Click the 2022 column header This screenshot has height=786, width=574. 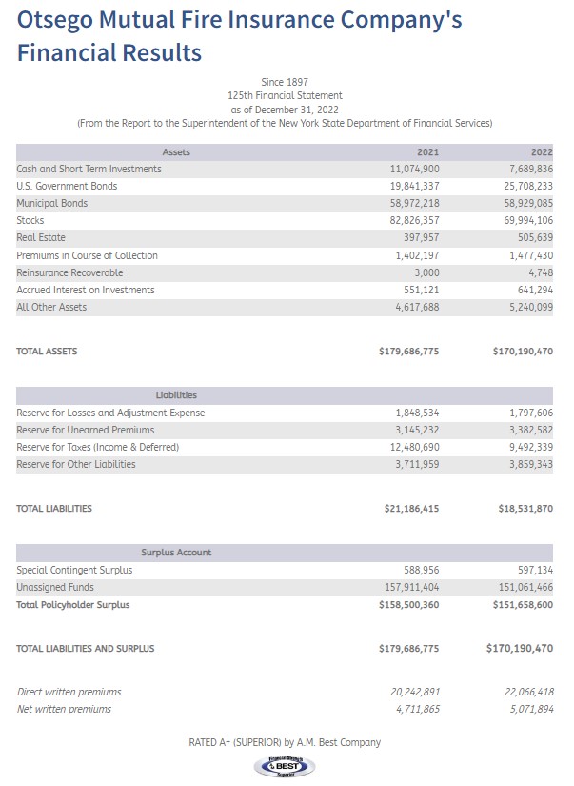(542, 151)
